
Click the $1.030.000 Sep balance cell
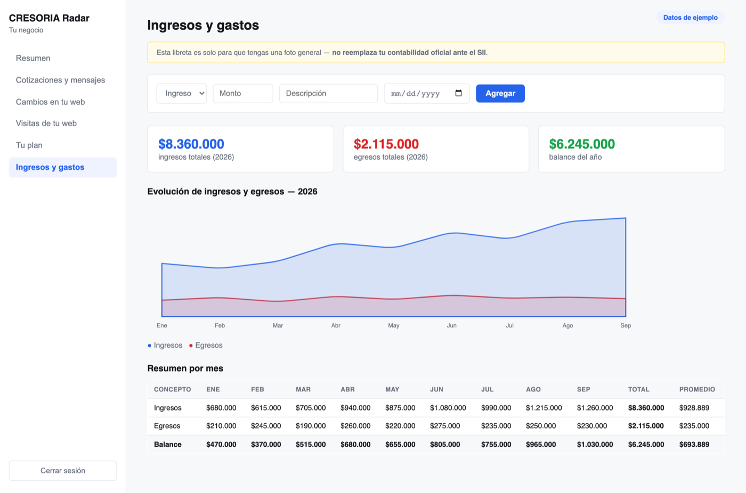[x=595, y=445]
